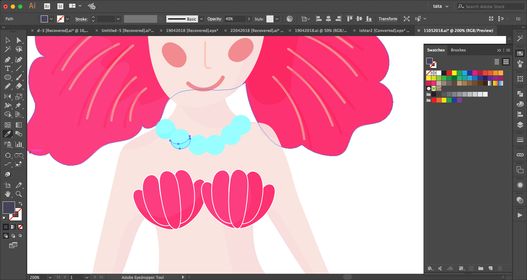Select the Paintbrush tool
This screenshot has width=527, height=280.
(19, 78)
